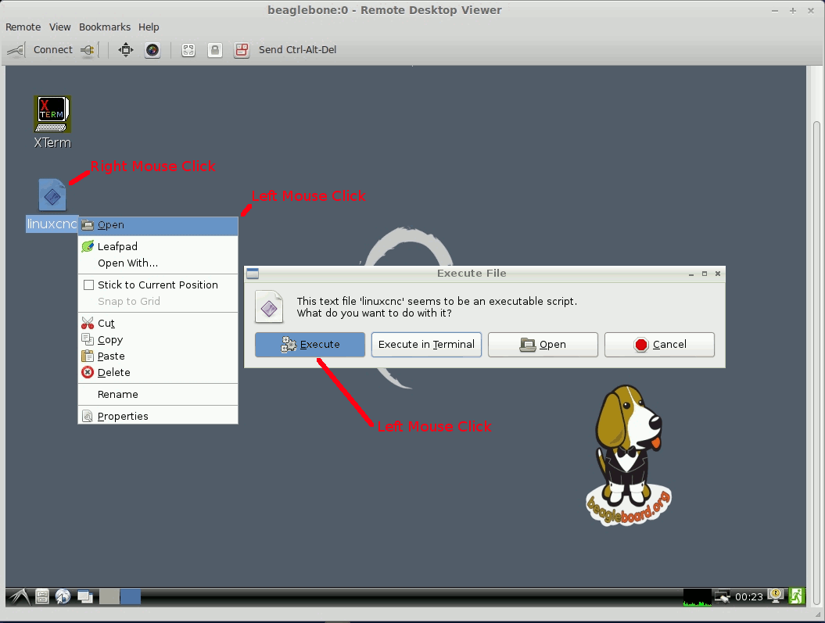Choose Leafpad in the context menu
The width and height of the screenshot is (825, 623).
tap(158, 246)
